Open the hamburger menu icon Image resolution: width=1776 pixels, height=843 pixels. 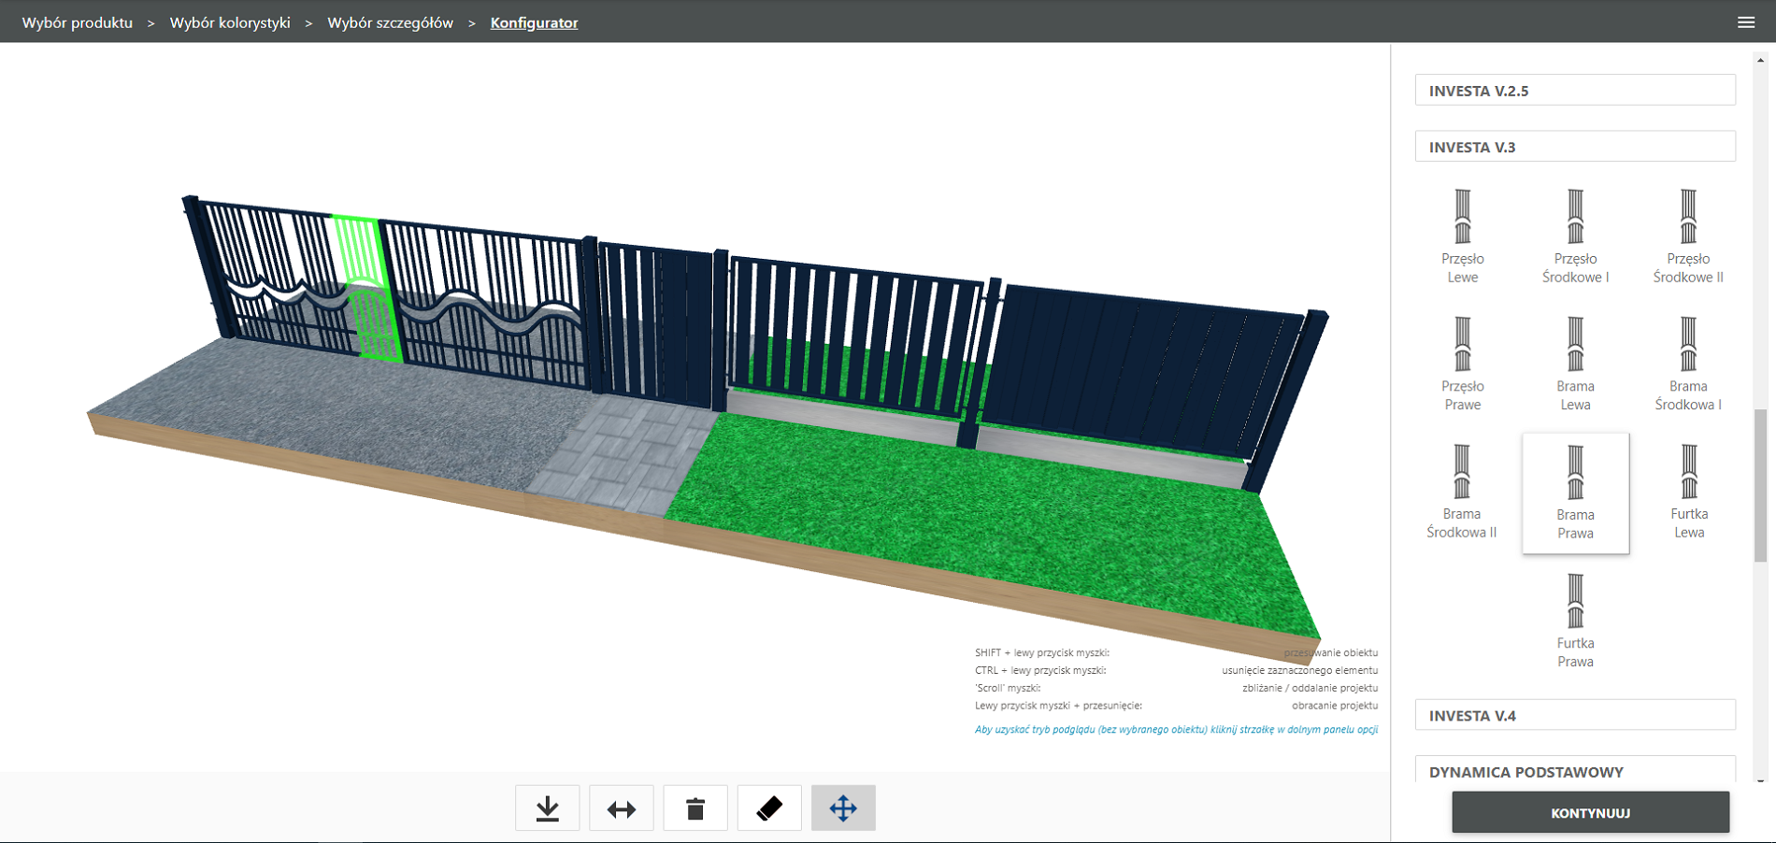coord(1746,22)
